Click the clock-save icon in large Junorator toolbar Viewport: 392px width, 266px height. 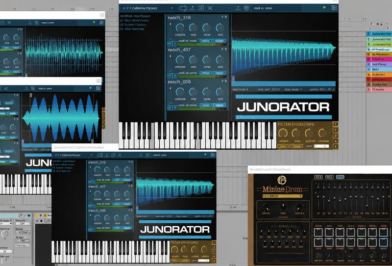pos(201,8)
